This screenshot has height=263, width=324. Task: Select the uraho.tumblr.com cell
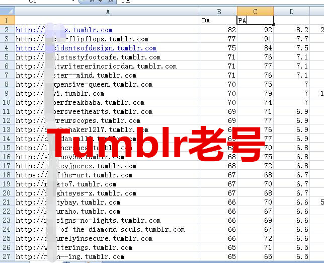108,211
